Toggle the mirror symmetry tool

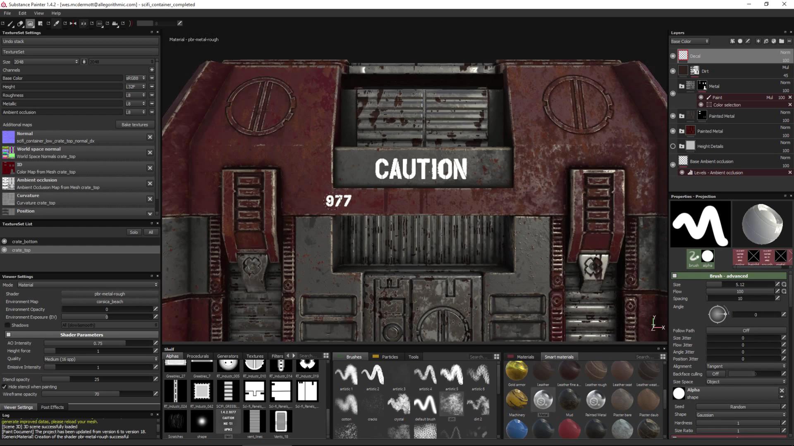(73, 24)
